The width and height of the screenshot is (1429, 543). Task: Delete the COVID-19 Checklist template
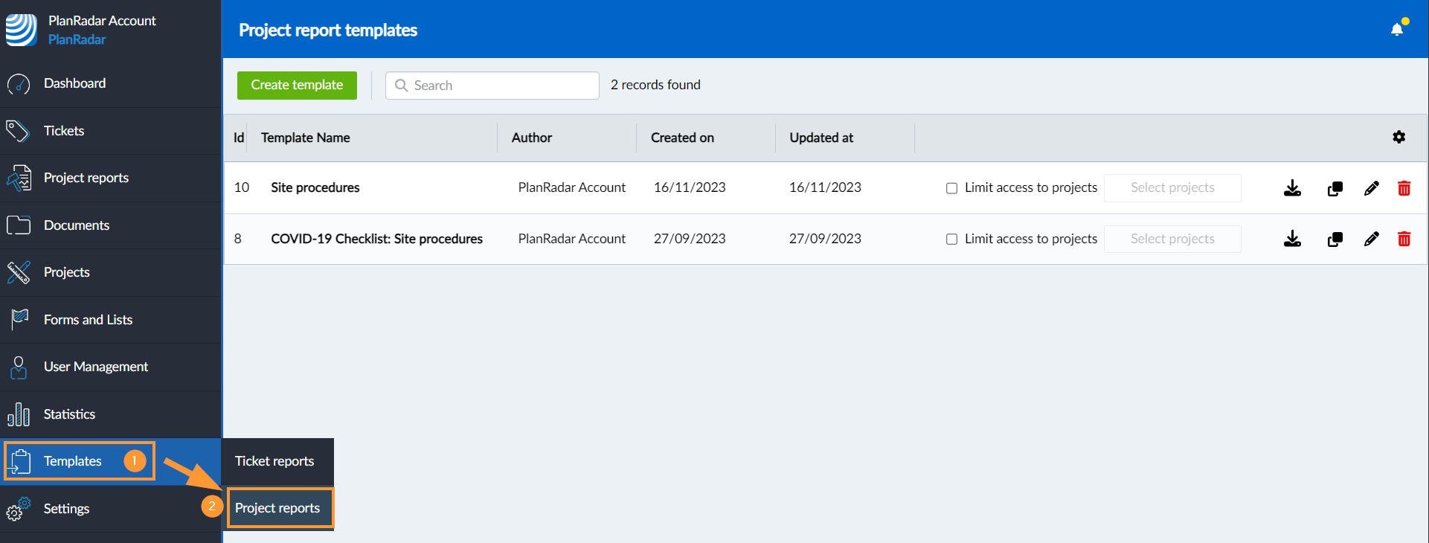click(1404, 239)
